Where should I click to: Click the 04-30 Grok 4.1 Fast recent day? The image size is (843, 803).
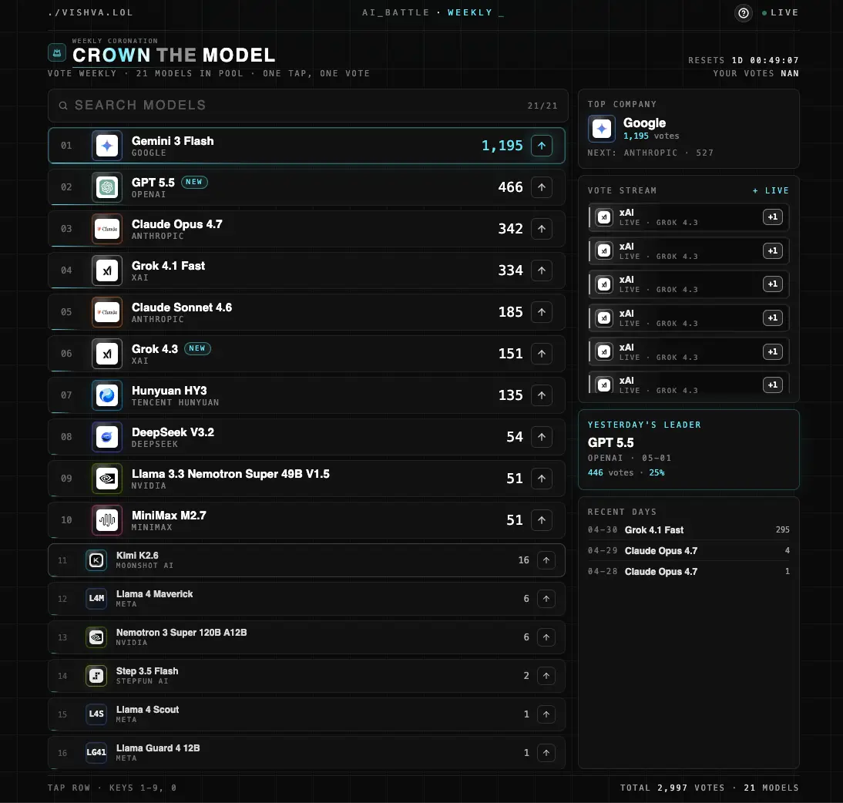(x=688, y=529)
